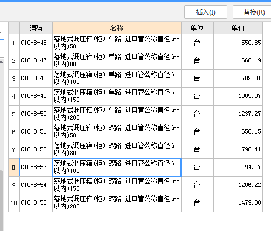
Task: Select code cell C10-8-52
Action: pyautogui.click(x=36, y=150)
